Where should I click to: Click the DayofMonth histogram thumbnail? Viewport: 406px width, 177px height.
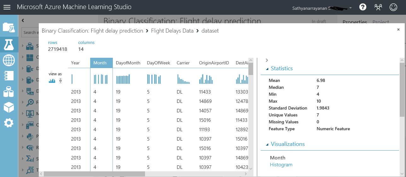click(123, 79)
